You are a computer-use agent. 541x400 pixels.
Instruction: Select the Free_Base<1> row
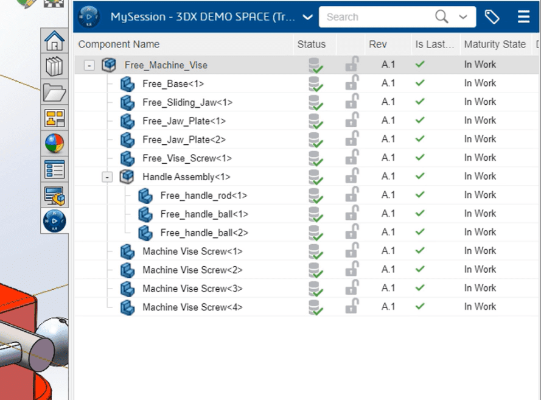pyautogui.click(x=307, y=83)
